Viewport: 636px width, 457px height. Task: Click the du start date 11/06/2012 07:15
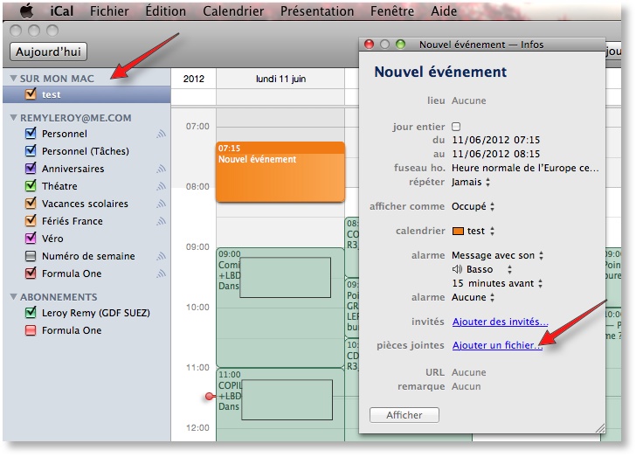pos(495,140)
